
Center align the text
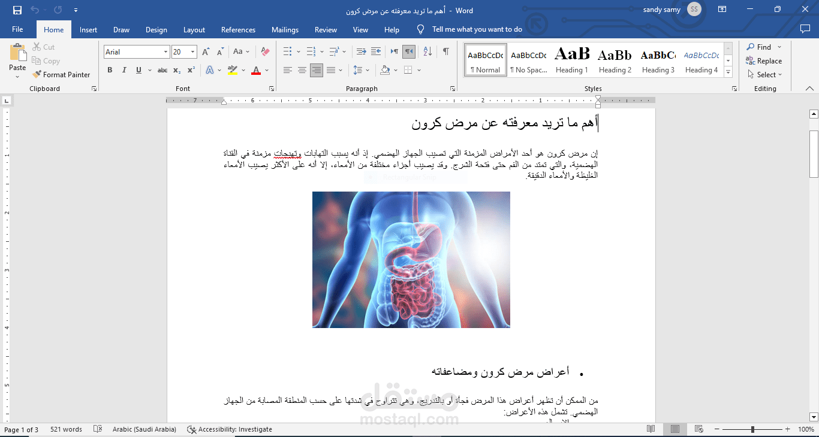point(302,70)
